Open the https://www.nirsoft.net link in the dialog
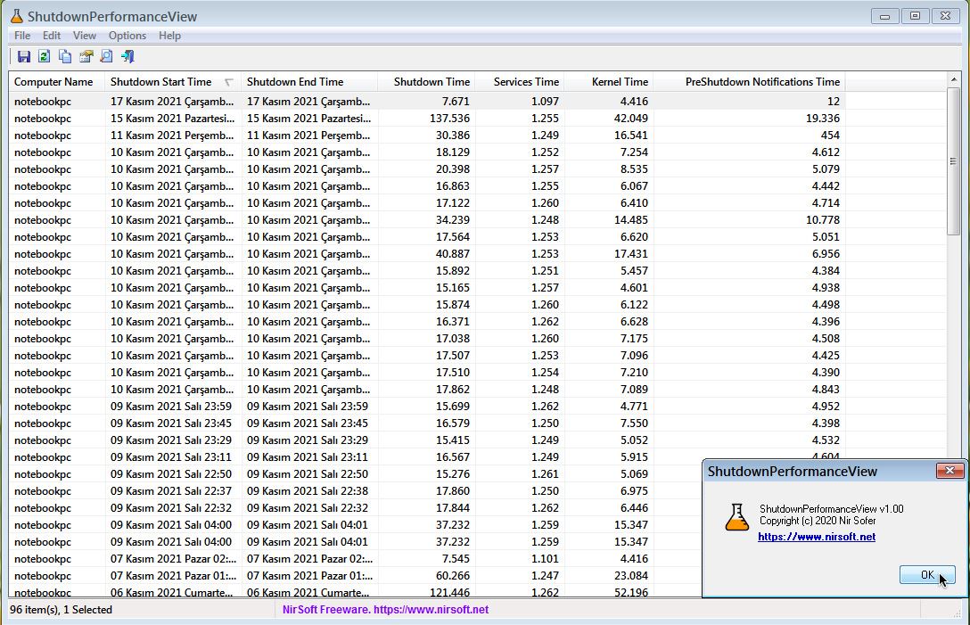The width and height of the screenshot is (970, 625). [817, 537]
